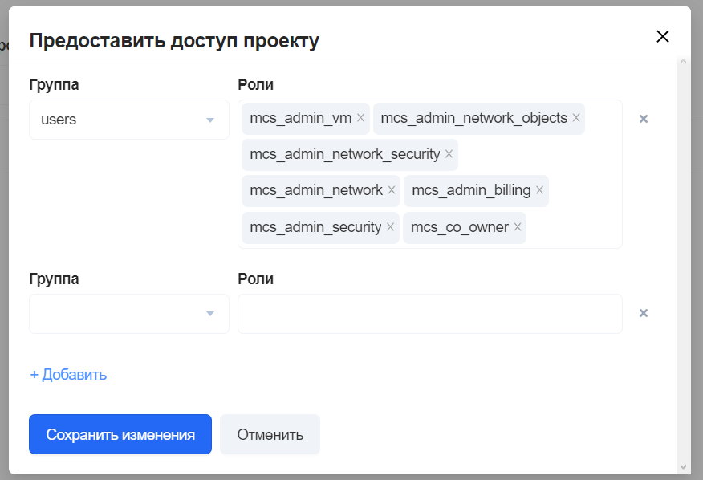Open the users group dropdown
Screen dimensions: 703x480
point(129,120)
